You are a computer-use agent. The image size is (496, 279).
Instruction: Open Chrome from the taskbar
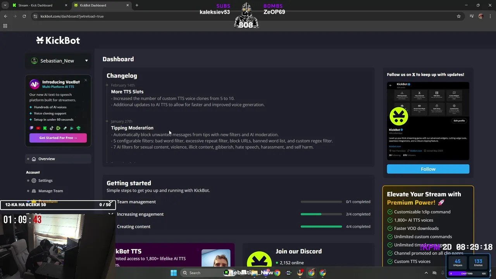tap(277, 273)
